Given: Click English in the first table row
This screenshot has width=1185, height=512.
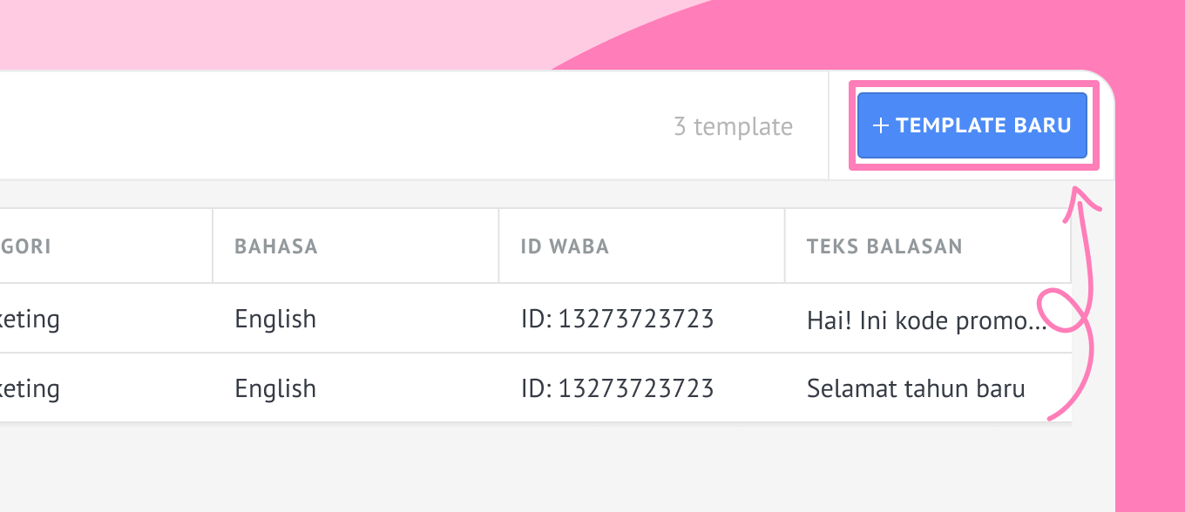Looking at the screenshot, I should [x=275, y=319].
